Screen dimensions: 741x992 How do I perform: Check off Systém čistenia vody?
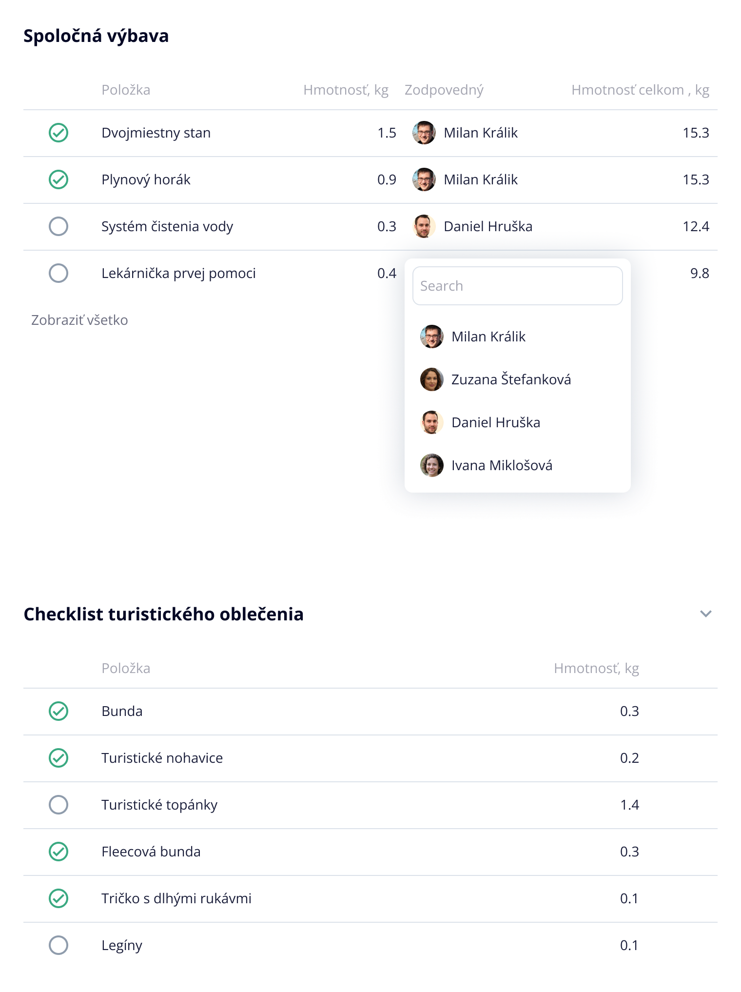(58, 226)
